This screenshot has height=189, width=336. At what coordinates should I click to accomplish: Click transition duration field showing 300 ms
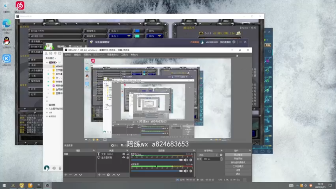[x=211, y=159]
